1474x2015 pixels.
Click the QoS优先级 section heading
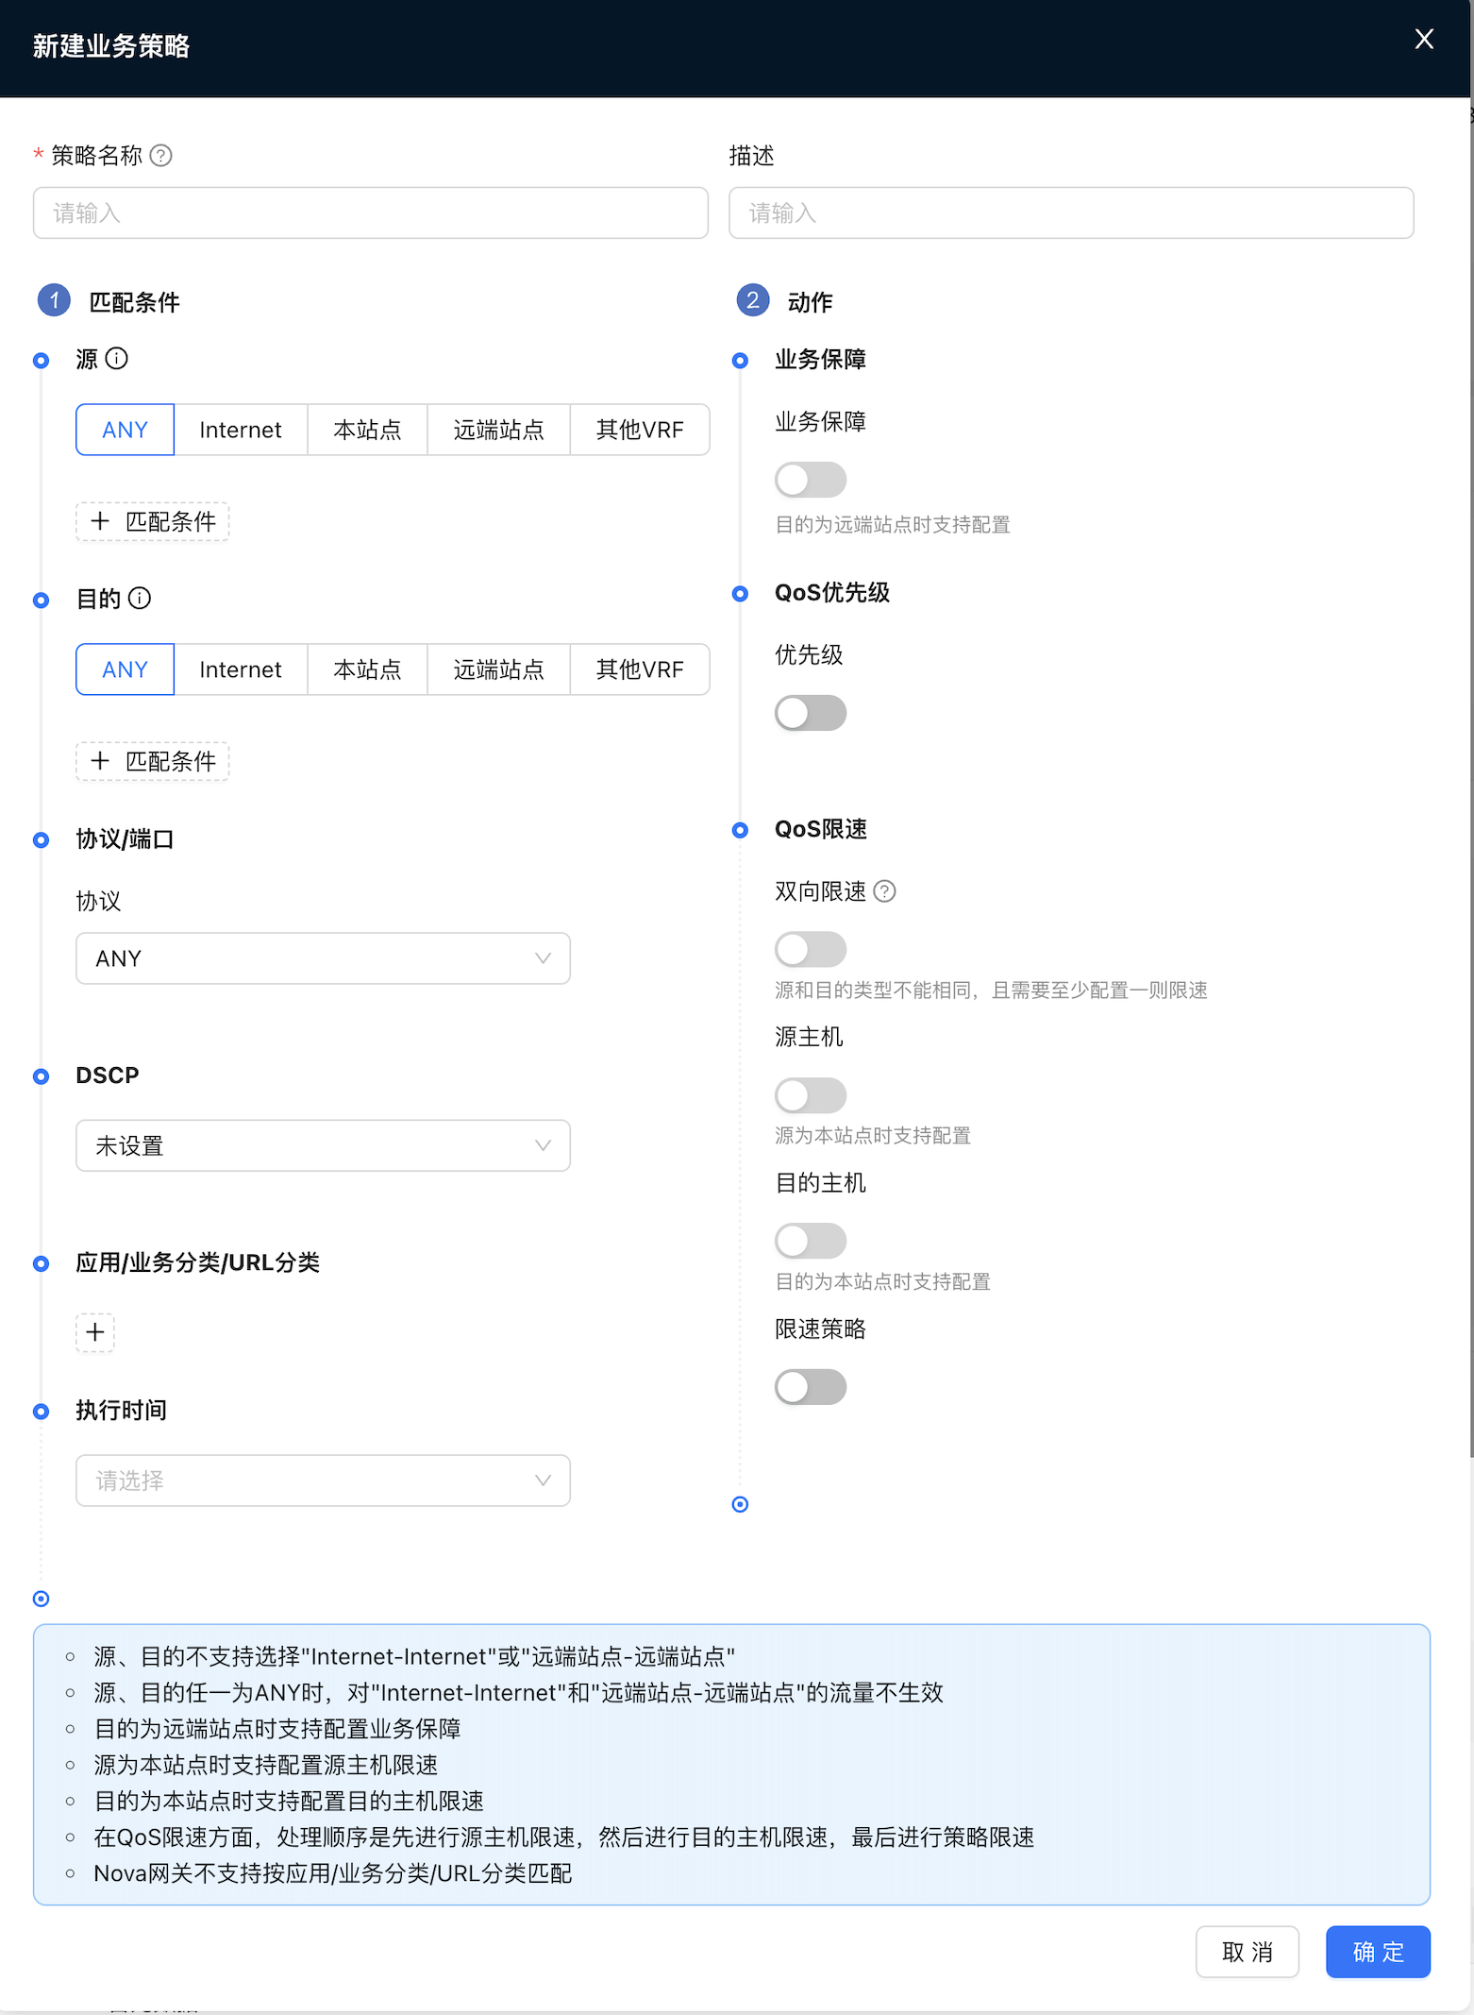[832, 592]
